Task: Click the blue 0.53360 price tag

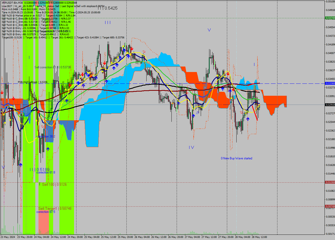Action: (330, 83)
